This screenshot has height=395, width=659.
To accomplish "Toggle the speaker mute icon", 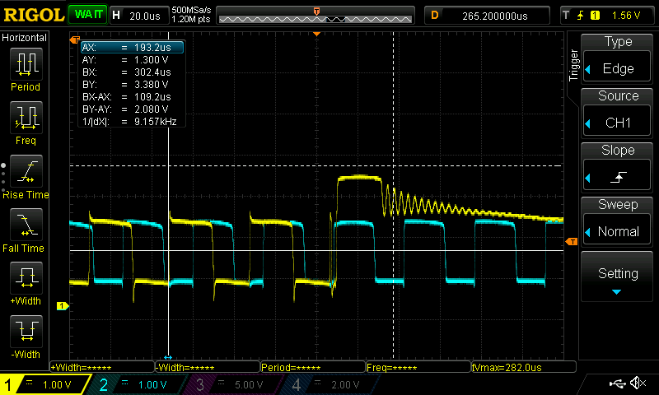I will (637, 383).
